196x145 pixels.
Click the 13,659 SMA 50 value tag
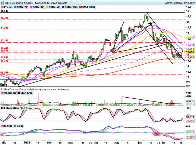tap(190, 37)
